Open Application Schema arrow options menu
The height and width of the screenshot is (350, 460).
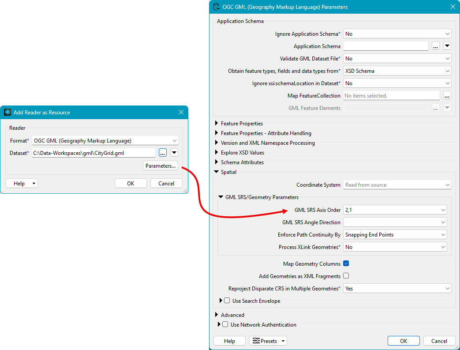(x=447, y=46)
